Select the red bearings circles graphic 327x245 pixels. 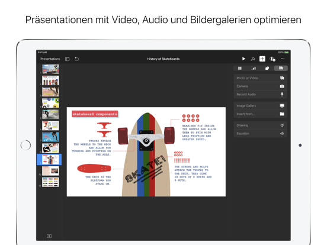[191, 118]
